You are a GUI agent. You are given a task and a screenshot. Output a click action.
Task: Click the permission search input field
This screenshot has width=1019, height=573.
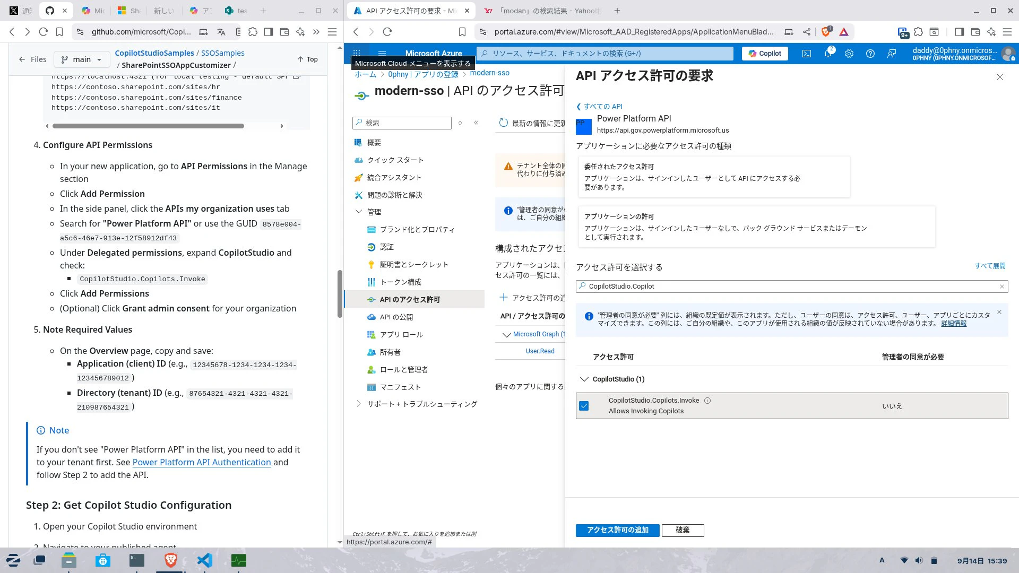click(791, 286)
